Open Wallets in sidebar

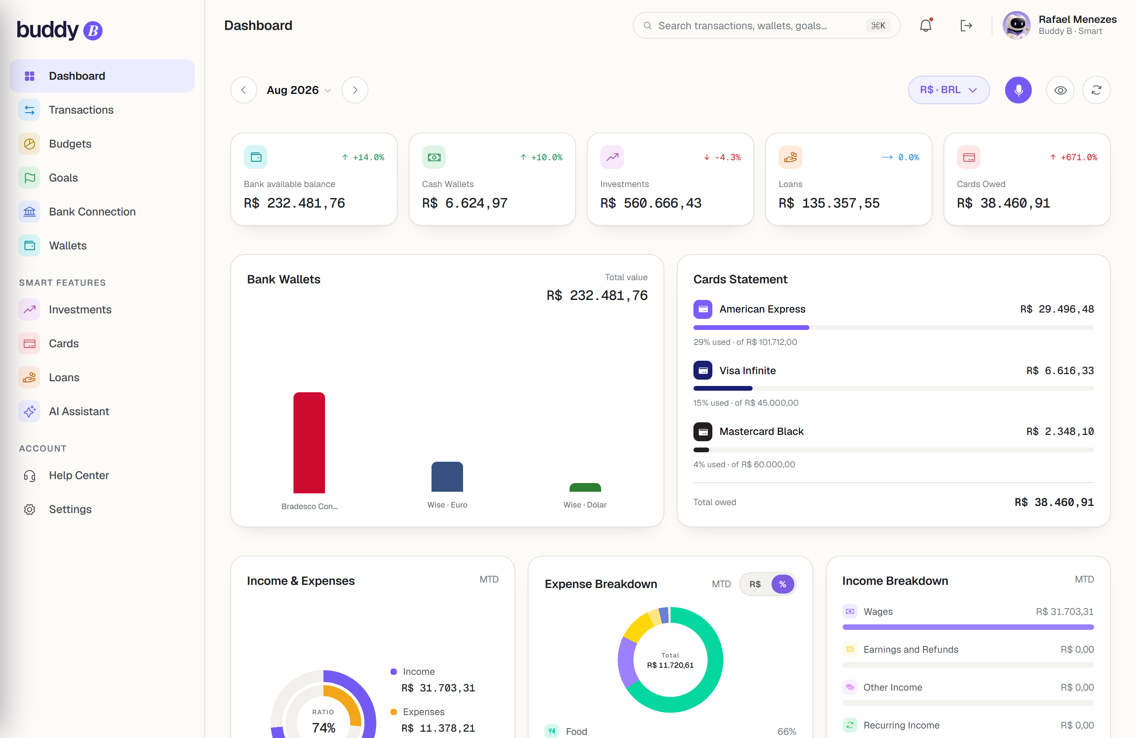[x=102, y=245]
